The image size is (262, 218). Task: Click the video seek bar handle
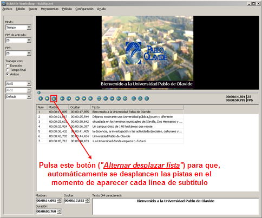(39, 93)
